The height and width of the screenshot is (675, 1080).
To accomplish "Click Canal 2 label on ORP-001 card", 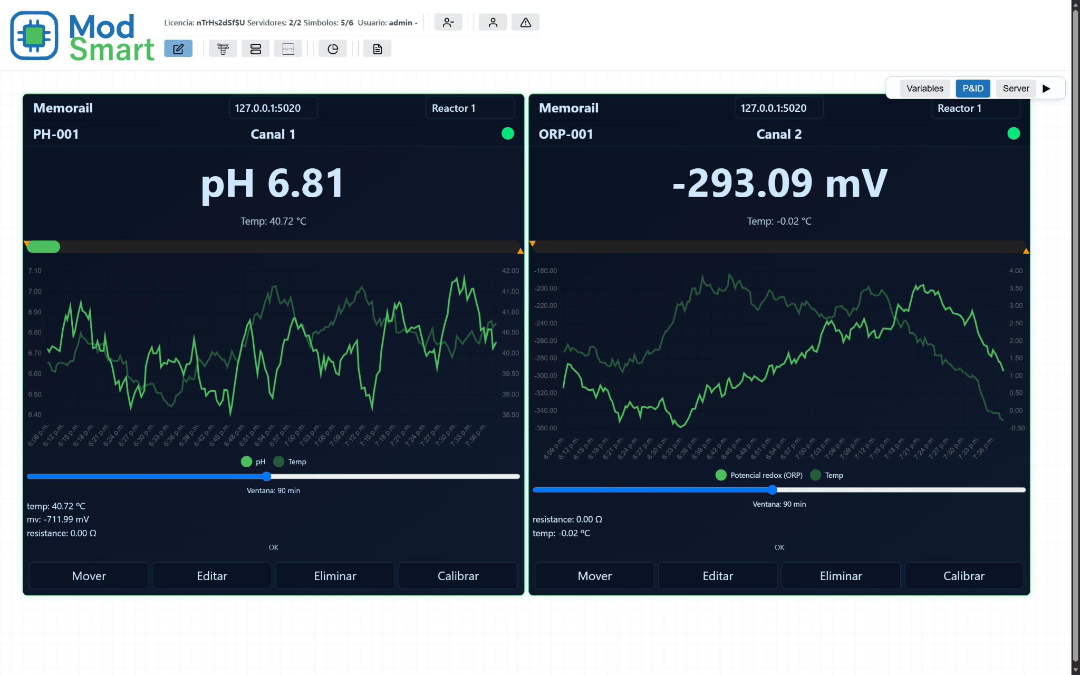I will click(779, 134).
